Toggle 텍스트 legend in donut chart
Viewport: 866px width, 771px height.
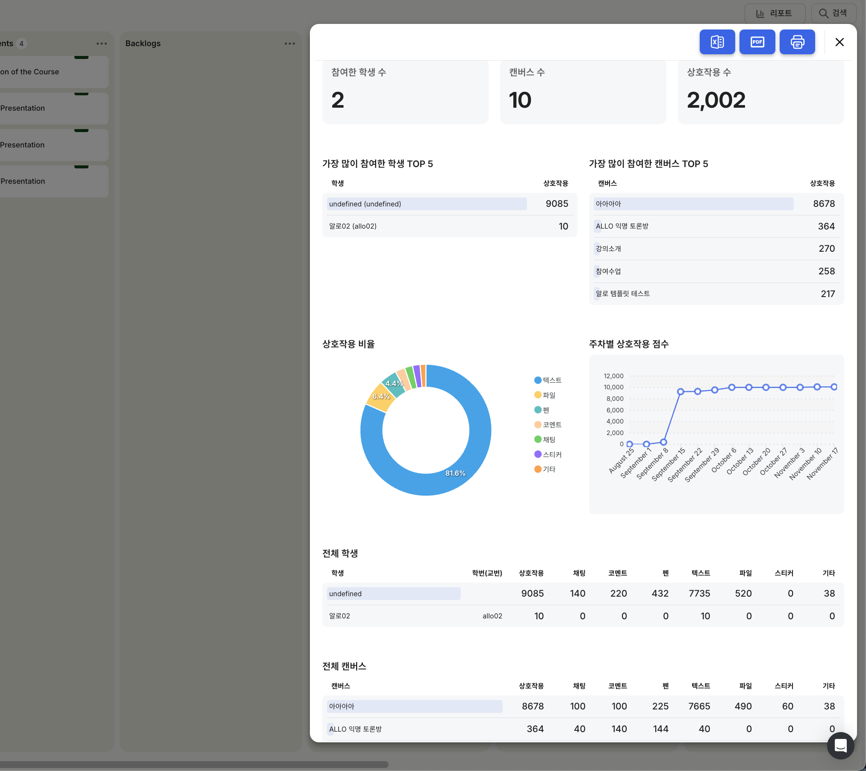[548, 380]
